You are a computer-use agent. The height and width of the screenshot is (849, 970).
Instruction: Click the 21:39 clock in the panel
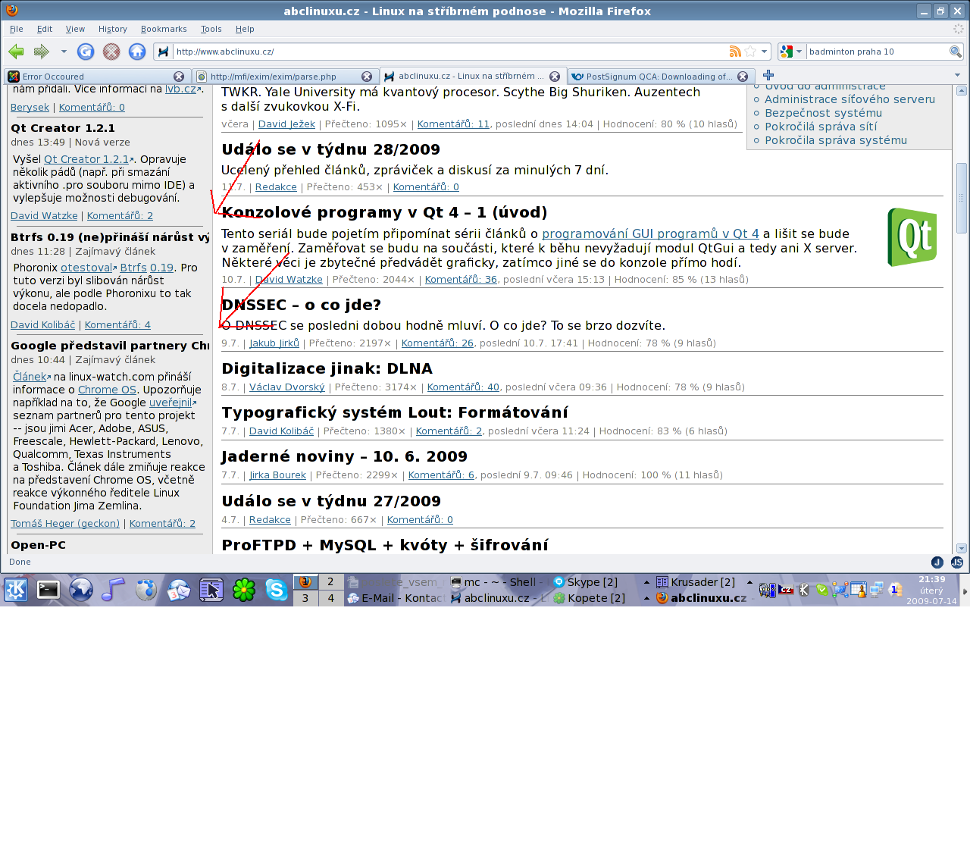coord(932,590)
